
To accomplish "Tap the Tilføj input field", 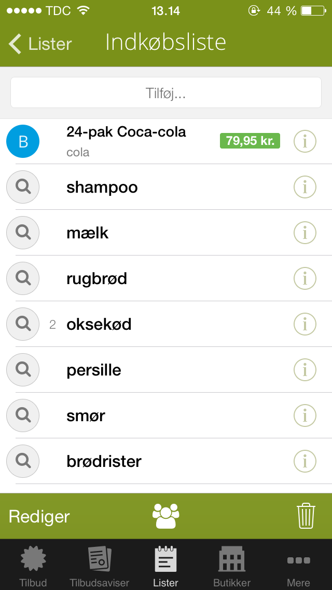I will click(x=166, y=93).
